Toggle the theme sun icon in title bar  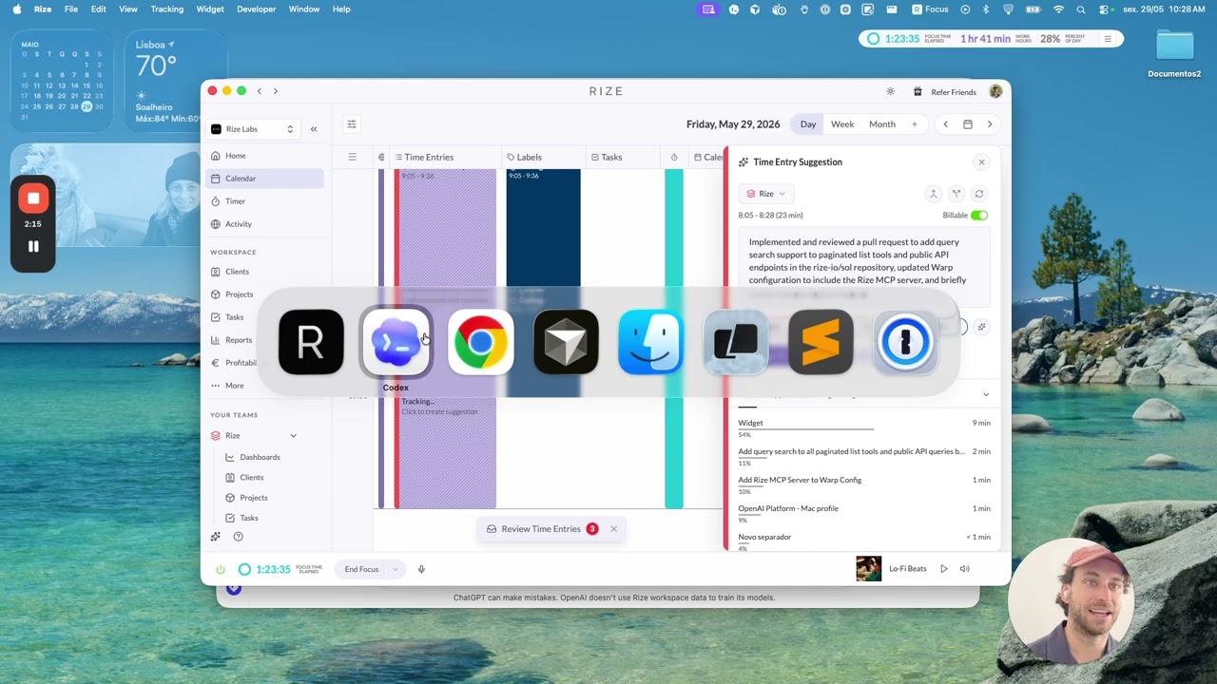(x=890, y=92)
